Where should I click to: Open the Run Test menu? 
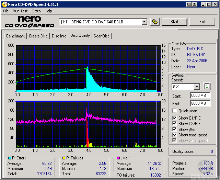point(20,11)
